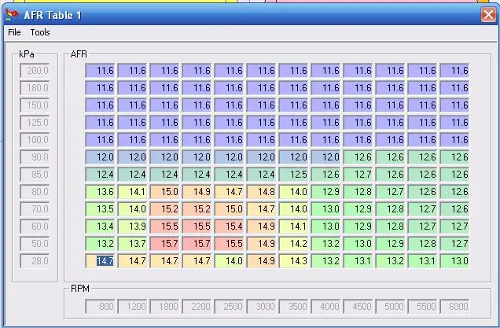Select the 12.5 AFR cell at 85.0 kPa, 3500 RPM
The width and height of the screenshot is (500, 328).
[x=294, y=174]
